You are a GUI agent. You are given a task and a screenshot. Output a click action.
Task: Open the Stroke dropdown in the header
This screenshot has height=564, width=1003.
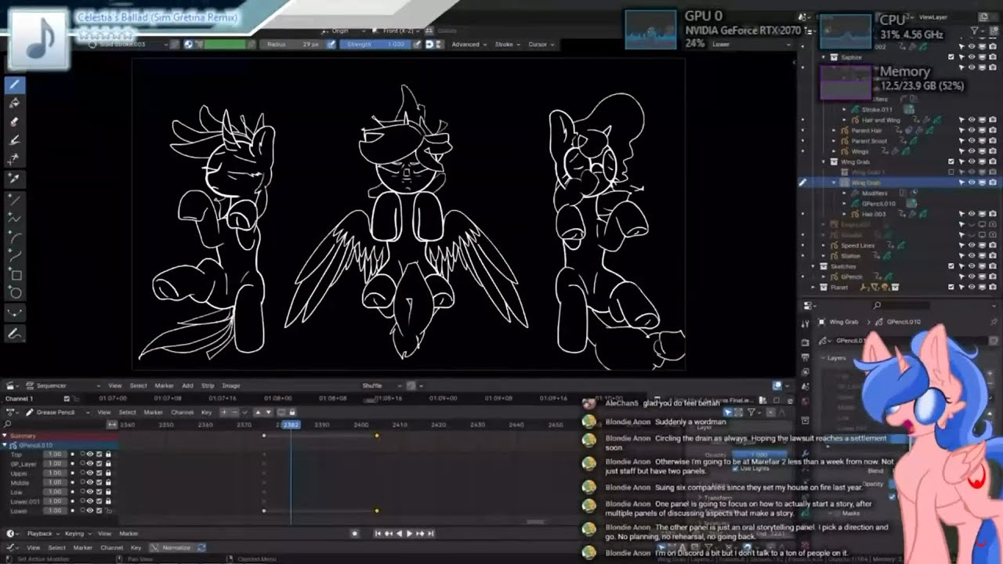coord(507,45)
